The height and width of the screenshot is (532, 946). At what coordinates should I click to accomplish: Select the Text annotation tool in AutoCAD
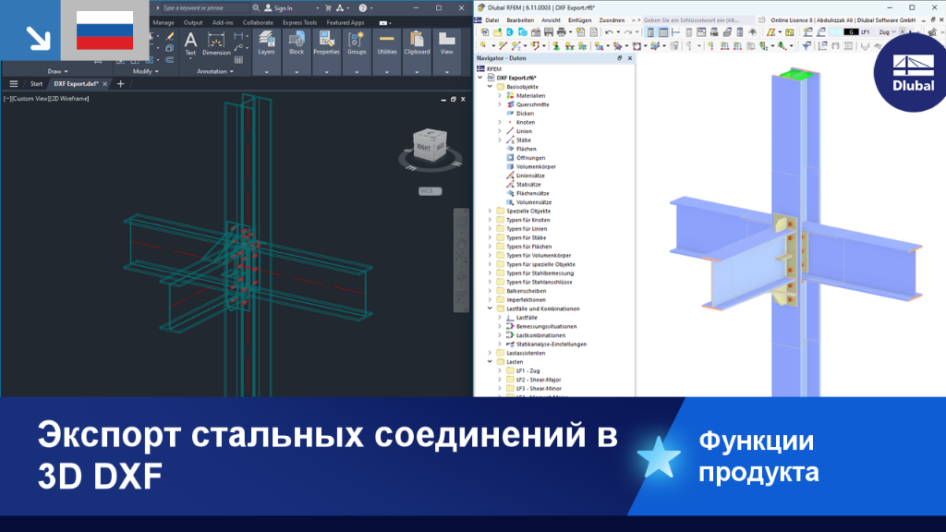[190, 44]
